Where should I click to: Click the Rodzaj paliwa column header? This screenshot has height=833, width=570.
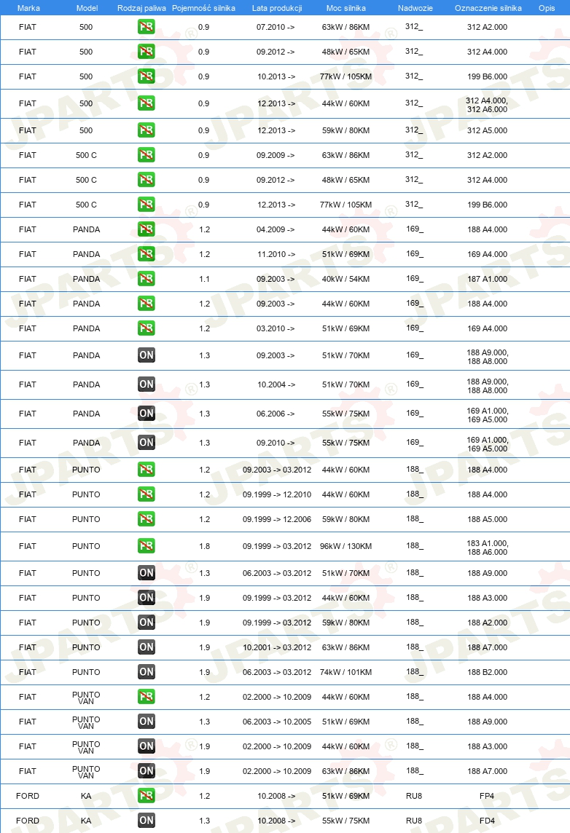click(141, 8)
